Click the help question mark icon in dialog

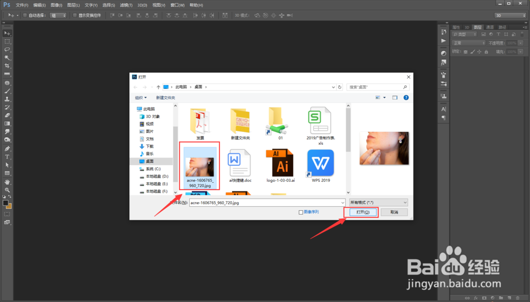click(406, 97)
